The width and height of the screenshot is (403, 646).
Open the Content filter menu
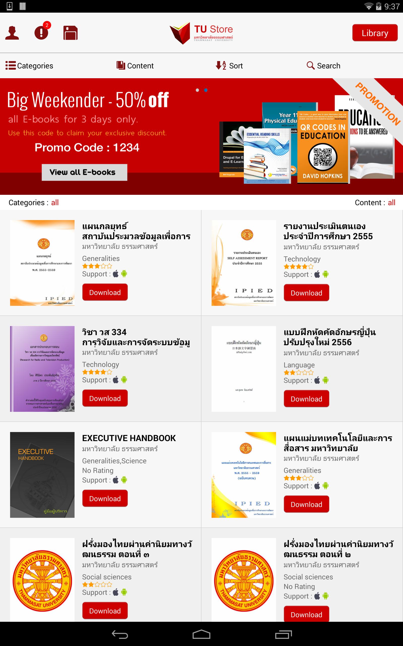point(135,66)
